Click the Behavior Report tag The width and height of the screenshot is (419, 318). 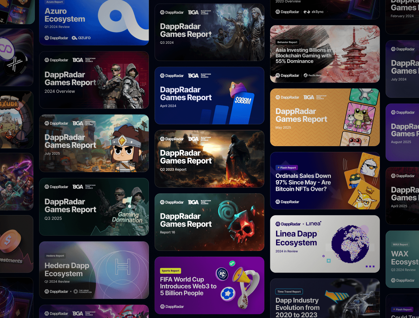pos(287,42)
